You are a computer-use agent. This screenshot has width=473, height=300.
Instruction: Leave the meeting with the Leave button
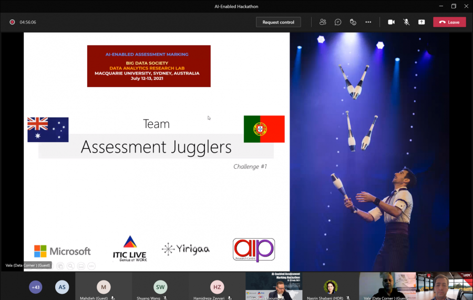[x=449, y=22]
